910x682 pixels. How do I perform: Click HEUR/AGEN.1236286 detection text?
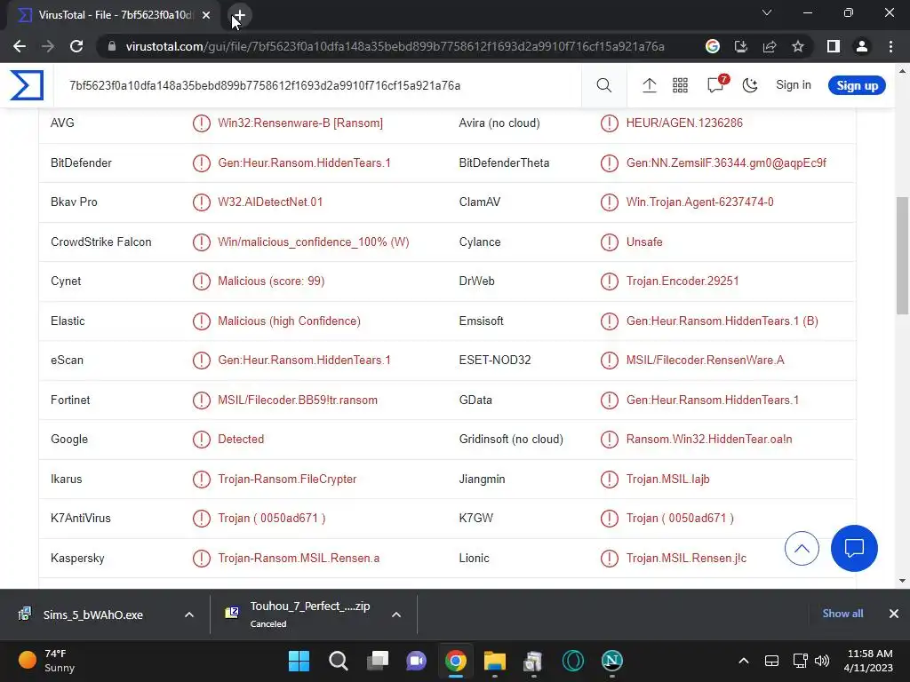click(684, 123)
